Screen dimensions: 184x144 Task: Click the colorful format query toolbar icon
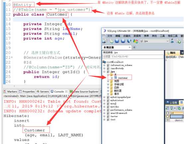point(136,41)
